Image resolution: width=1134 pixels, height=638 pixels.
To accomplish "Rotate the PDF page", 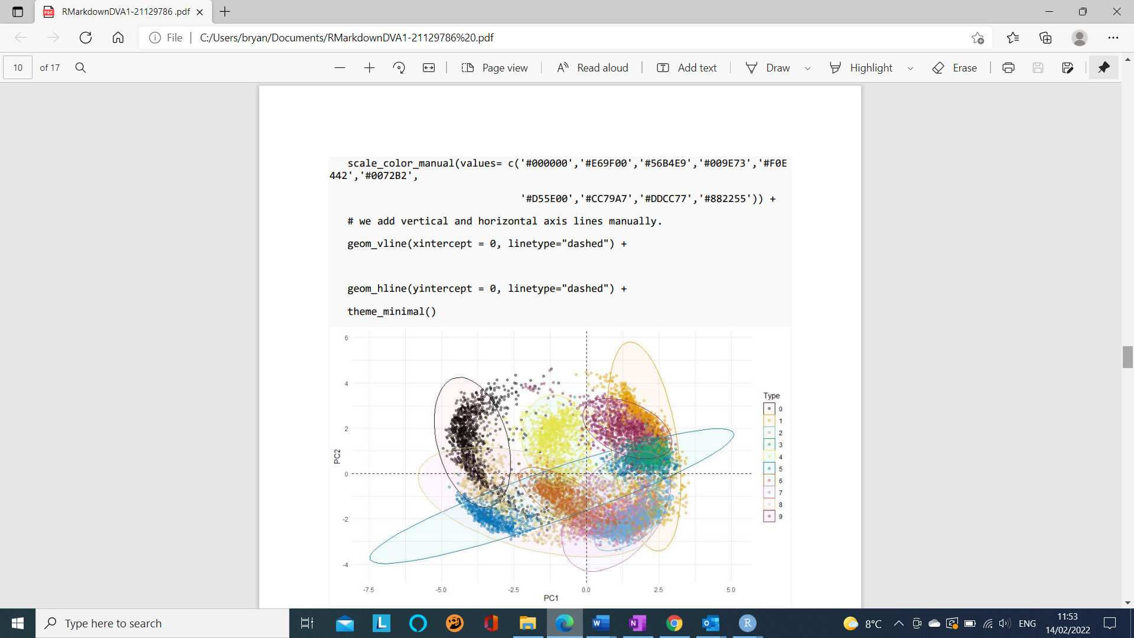I will click(399, 67).
